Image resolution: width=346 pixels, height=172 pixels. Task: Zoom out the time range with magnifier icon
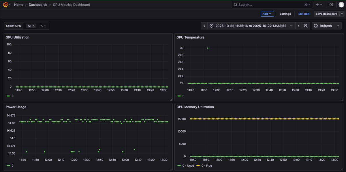pos(306,26)
